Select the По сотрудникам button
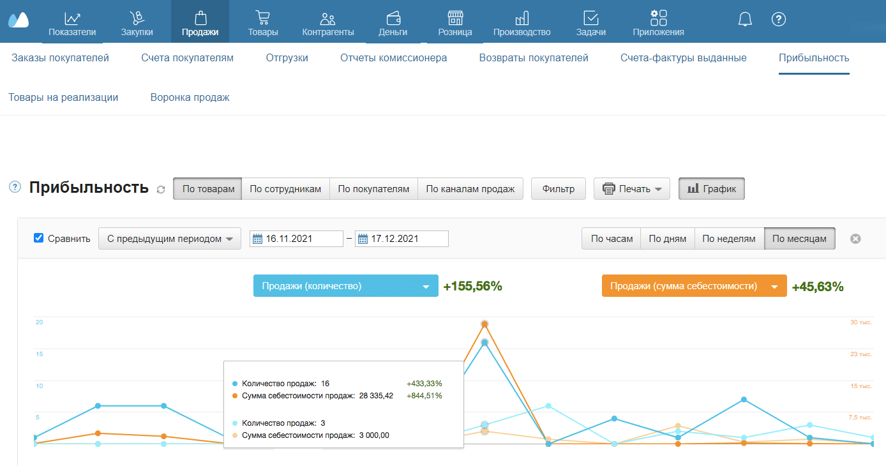This screenshot has height=466, width=886. (x=285, y=189)
